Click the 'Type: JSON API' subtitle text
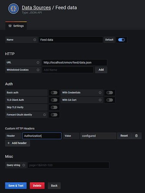 click(32, 13)
